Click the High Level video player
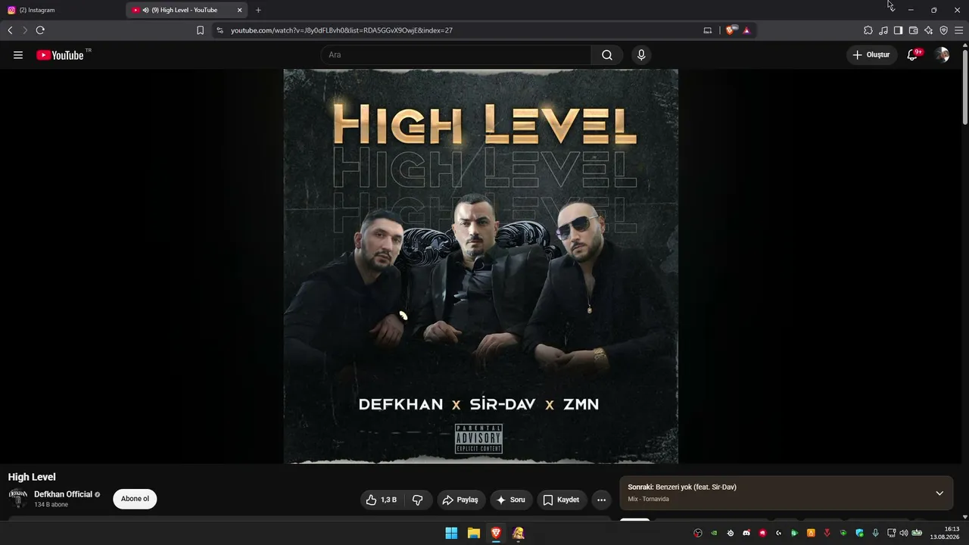 (481, 266)
